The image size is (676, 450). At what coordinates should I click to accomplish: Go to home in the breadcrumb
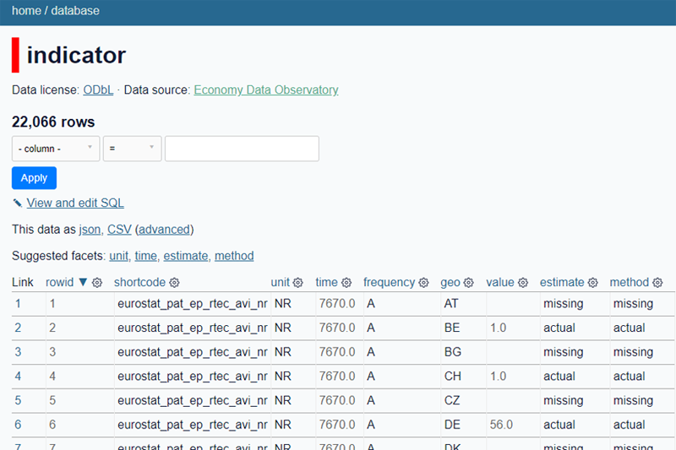click(x=26, y=11)
